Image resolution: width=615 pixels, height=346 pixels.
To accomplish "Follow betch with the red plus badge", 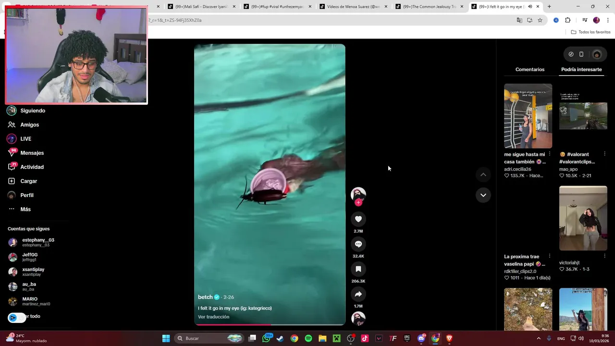I will [358, 202].
